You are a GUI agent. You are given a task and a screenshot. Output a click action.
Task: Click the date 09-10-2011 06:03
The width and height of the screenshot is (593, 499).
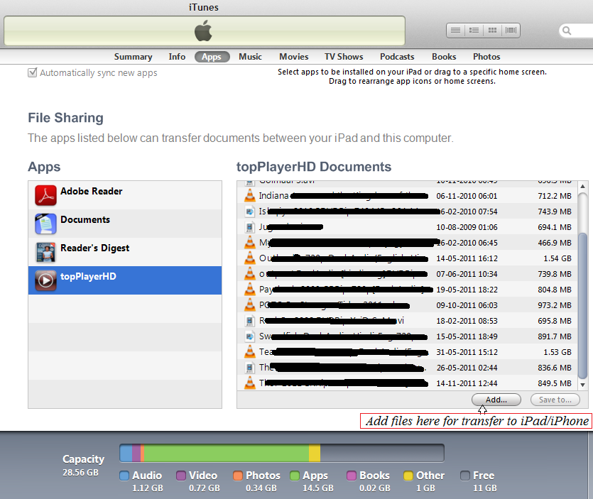pyautogui.click(x=467, y=305)
